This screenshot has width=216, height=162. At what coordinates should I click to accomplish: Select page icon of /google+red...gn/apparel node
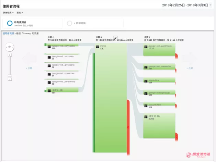point(49,66)
